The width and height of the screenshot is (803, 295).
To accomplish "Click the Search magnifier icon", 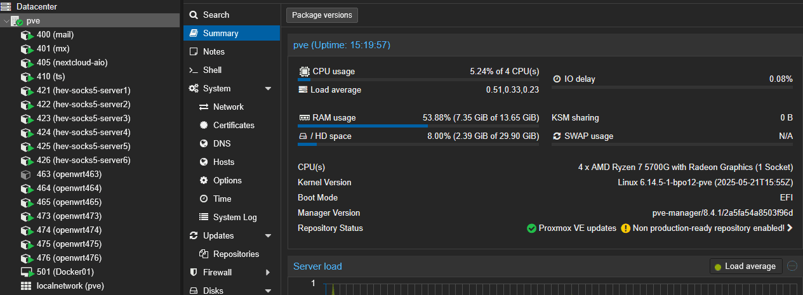I will pyautogui.click(x=194, y=15).
